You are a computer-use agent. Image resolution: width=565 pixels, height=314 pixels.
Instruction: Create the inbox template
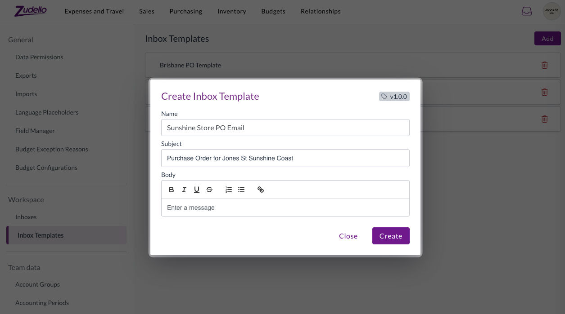click(x=391, y=236)
